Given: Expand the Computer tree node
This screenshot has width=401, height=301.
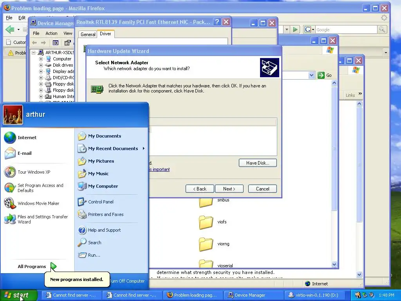Looking at the screenshot, I should coord(41,59).
